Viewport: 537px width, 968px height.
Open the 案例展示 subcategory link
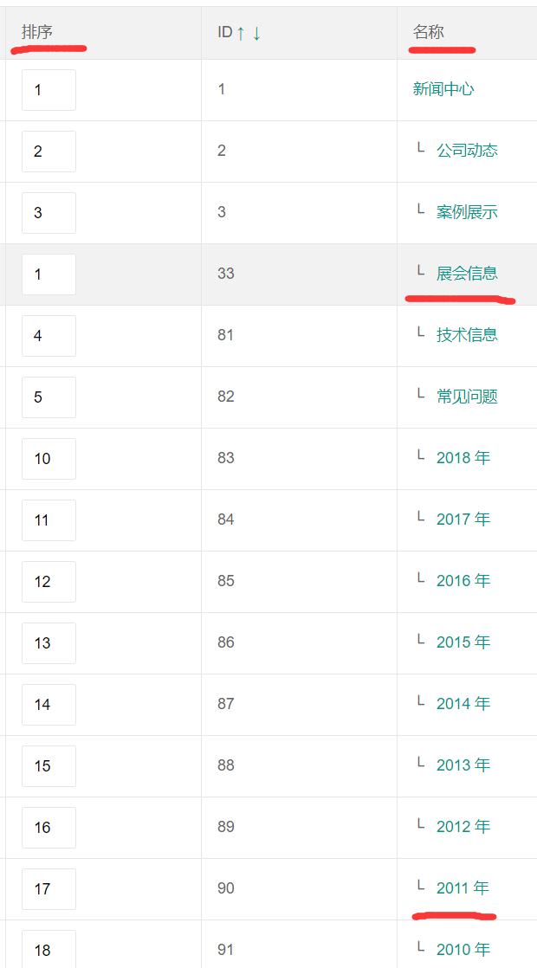pos(470,212)
